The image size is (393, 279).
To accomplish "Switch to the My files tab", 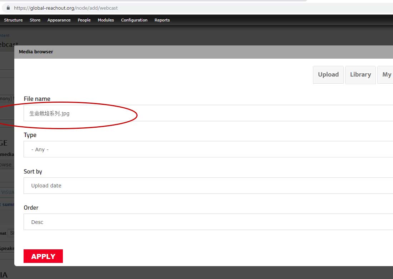I will (x=385, y=75).
